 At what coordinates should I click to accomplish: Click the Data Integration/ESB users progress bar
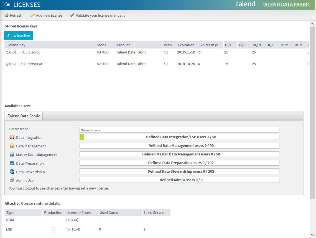pos(179,137)
